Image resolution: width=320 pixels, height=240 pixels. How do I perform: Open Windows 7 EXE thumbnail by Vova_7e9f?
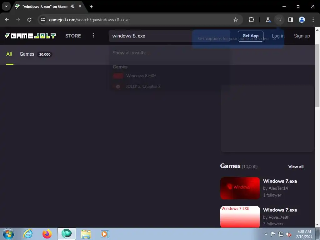pyautogui.click(x=240, y=217)
